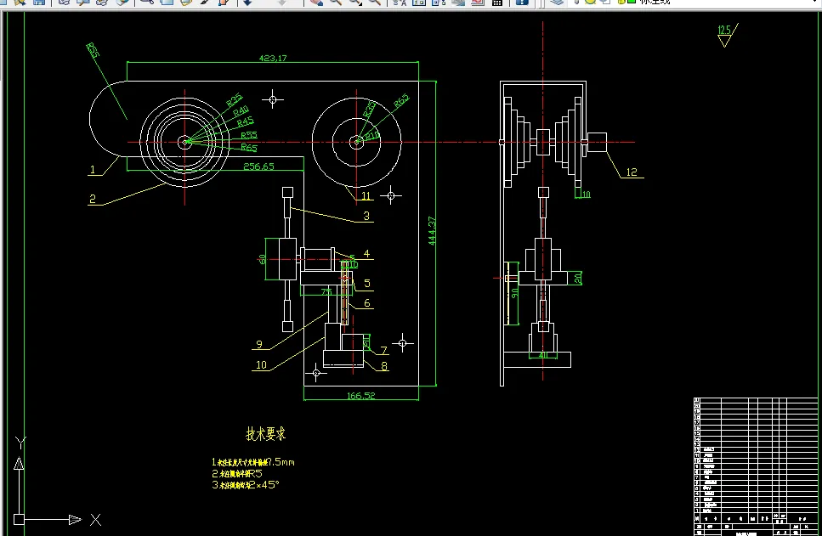Select the 40 dimension at side view base
The height and width of the screenshot is (536, 822).
click(543, 355)
